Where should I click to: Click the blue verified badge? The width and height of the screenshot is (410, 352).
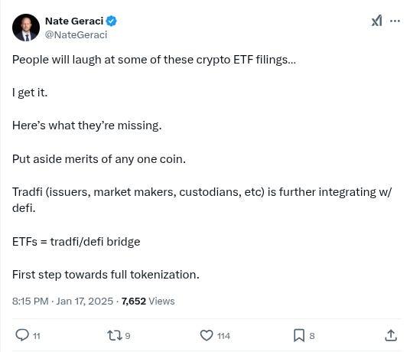pos(111,21)
